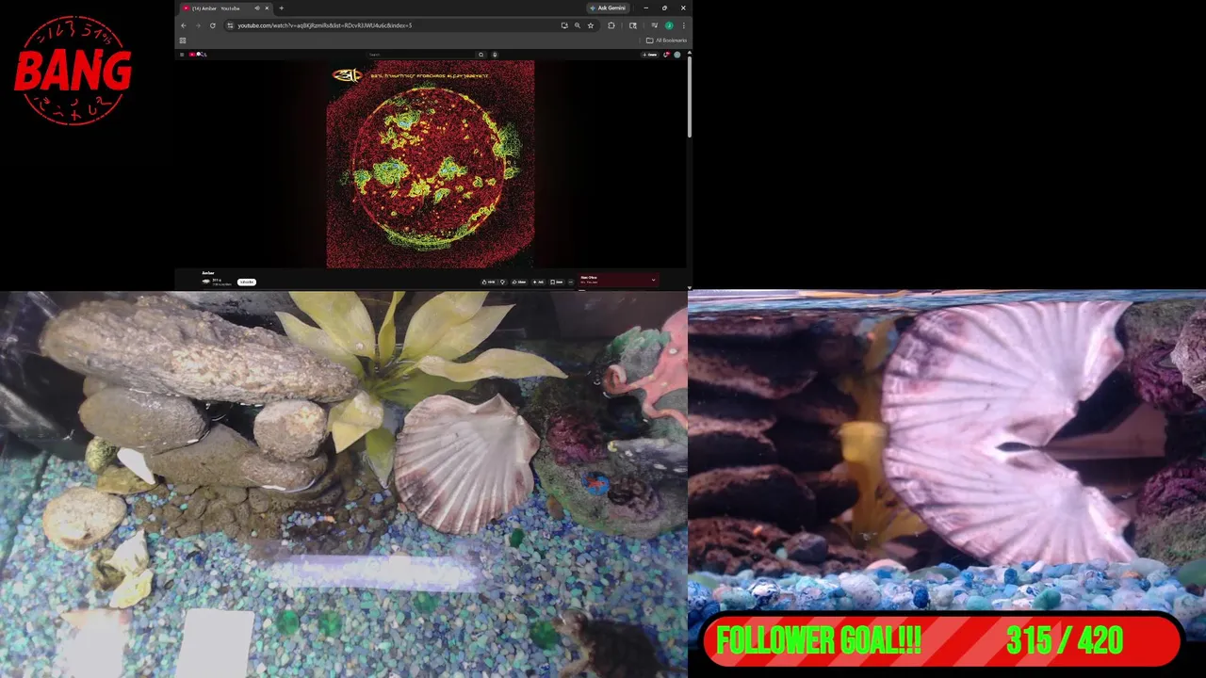
Task: Open YouTube guide hamburger menu
Action: 182,55
